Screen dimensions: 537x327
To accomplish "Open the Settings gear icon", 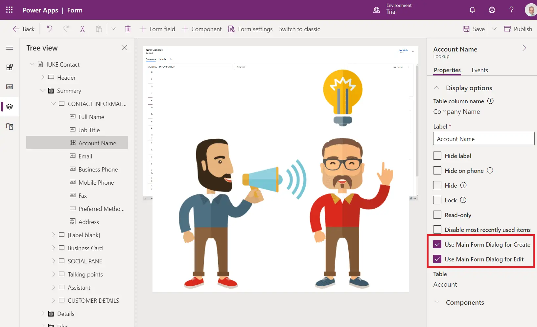I will 492,10.
